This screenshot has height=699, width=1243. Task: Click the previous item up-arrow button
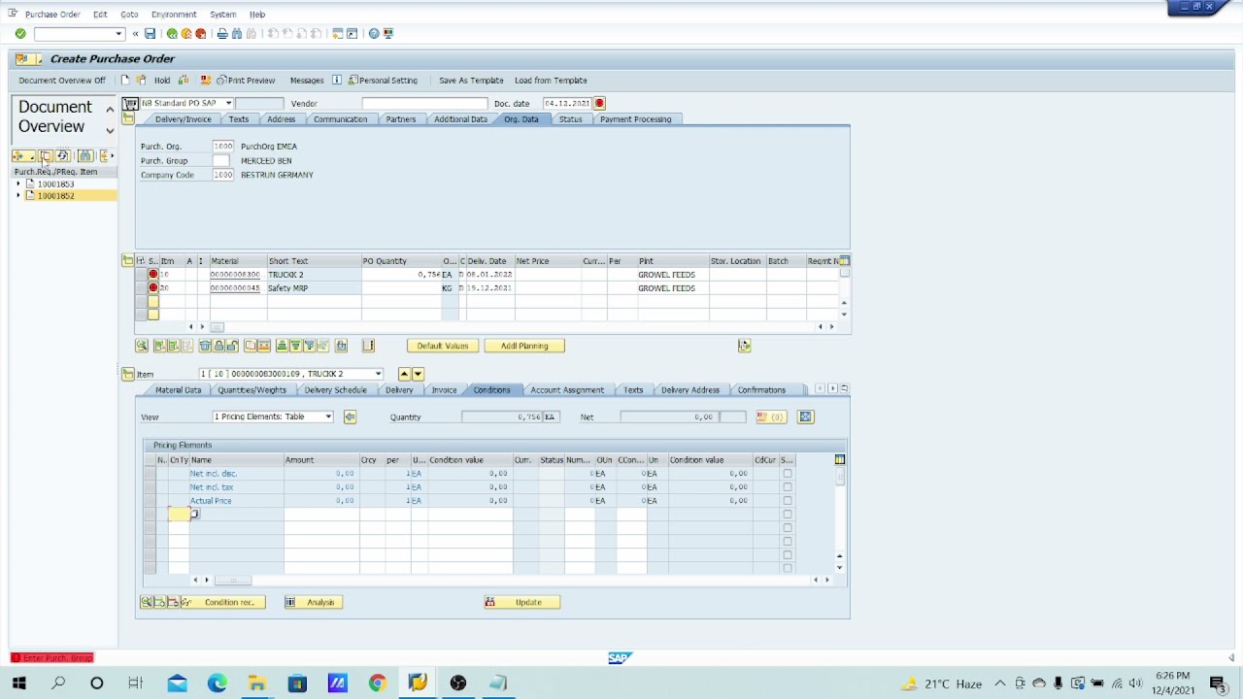[404, 374]
